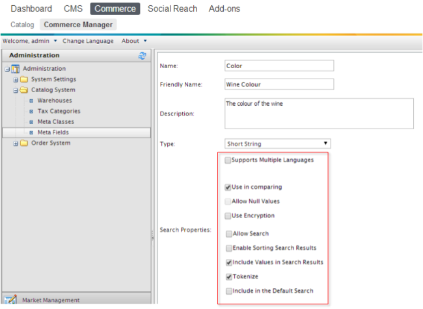Check the Allow Search checkbox
The image size is (423, 309).
pyautogui.click(x=228, y=234)
